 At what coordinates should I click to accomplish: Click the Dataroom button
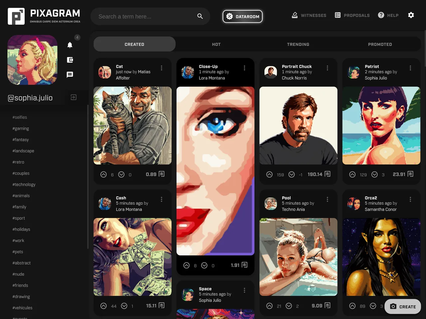tap(243, 16)
